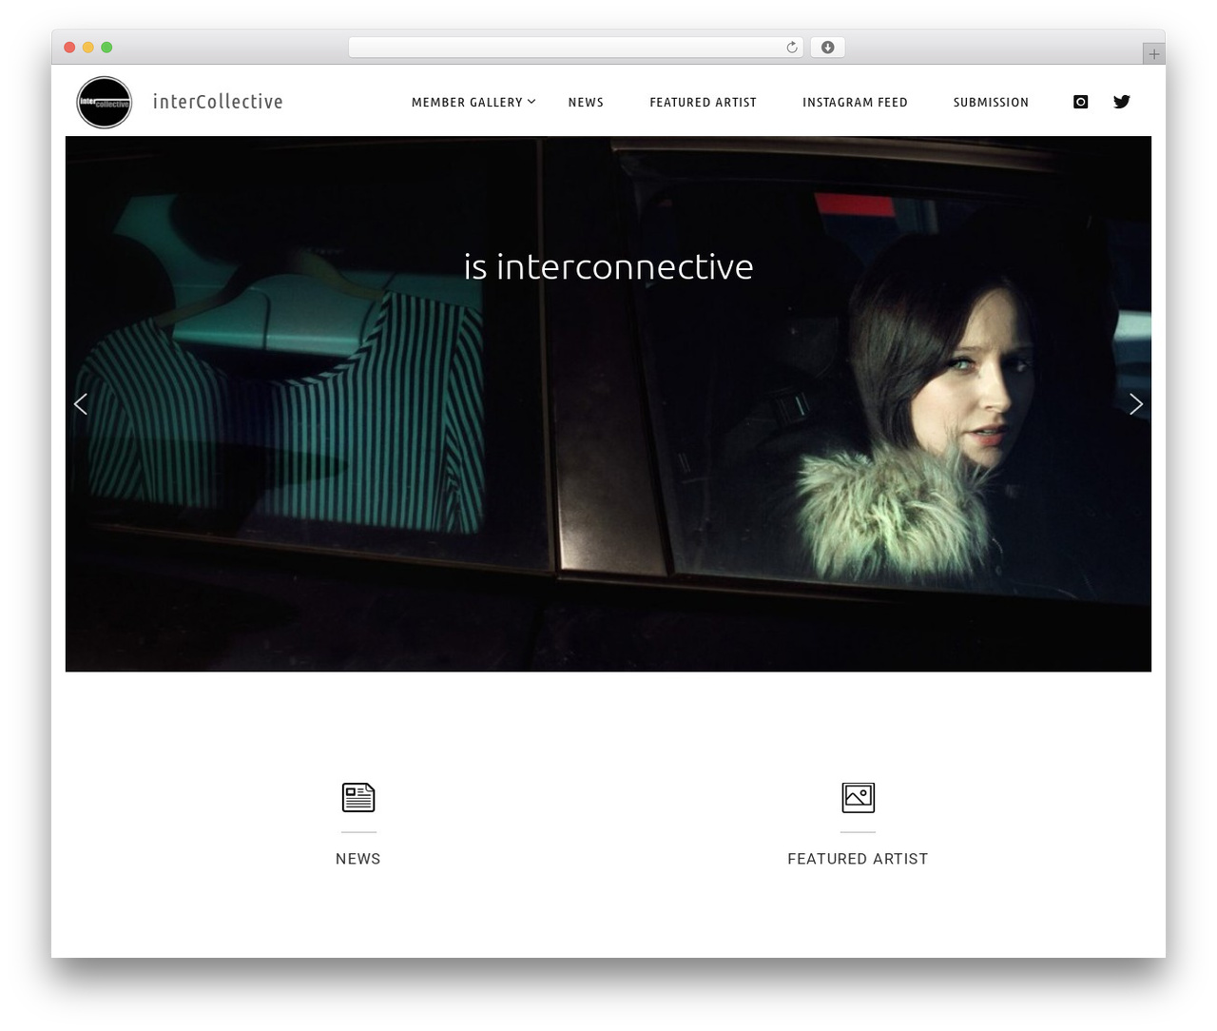
Task: Close the browser window with red button
Action: 69,48
